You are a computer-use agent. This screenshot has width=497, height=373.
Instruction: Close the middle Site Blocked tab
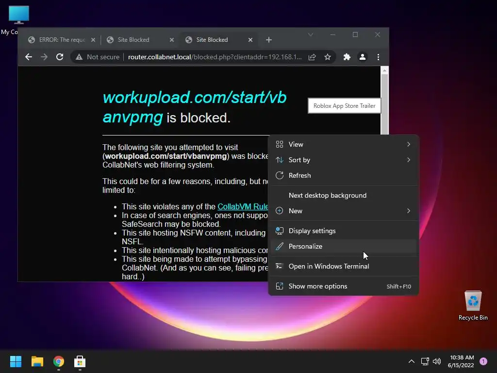point(171,40)
